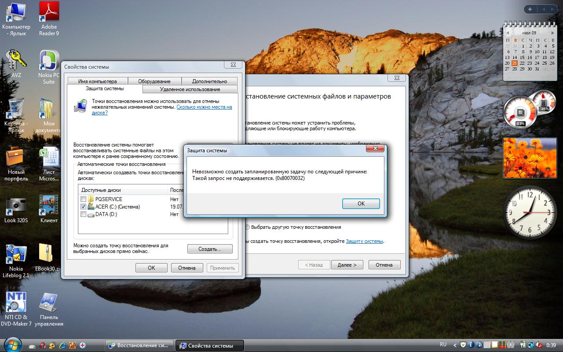
Task: Select day 21 in the calendar gadget
Action: 514,63
